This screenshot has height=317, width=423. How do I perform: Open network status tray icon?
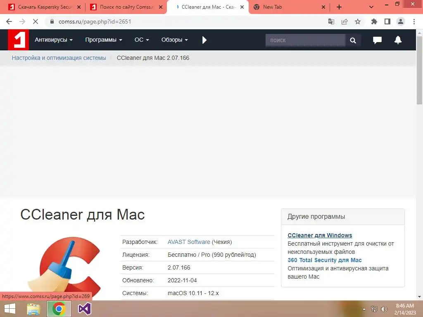[374, 309]
